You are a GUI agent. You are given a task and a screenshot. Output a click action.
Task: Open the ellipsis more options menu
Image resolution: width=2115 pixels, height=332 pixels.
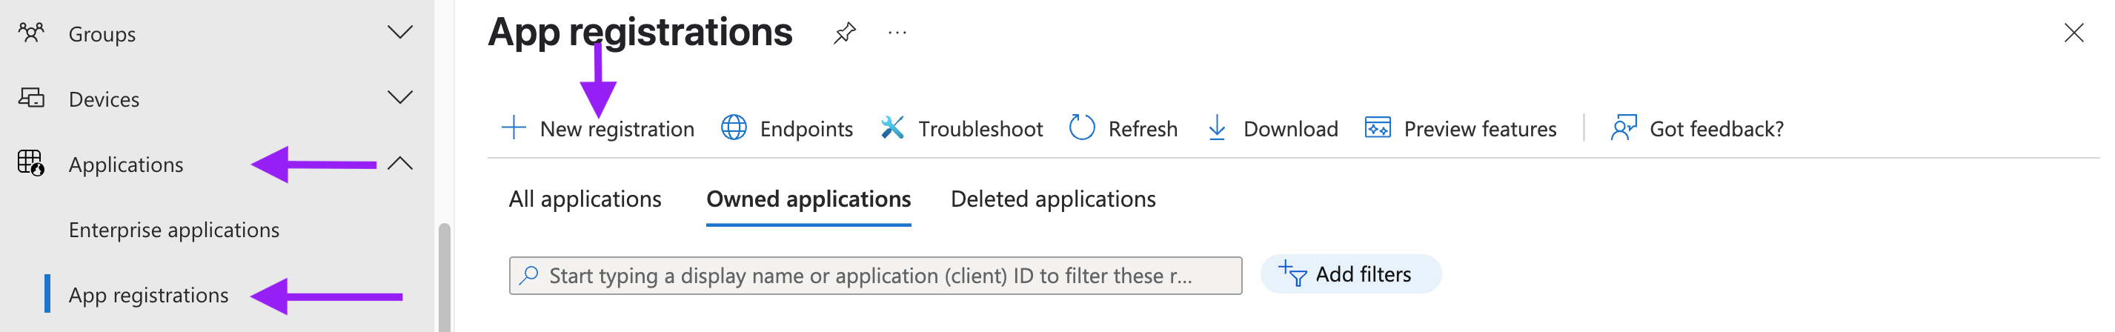pyautogui.click(x=897, y=33)
